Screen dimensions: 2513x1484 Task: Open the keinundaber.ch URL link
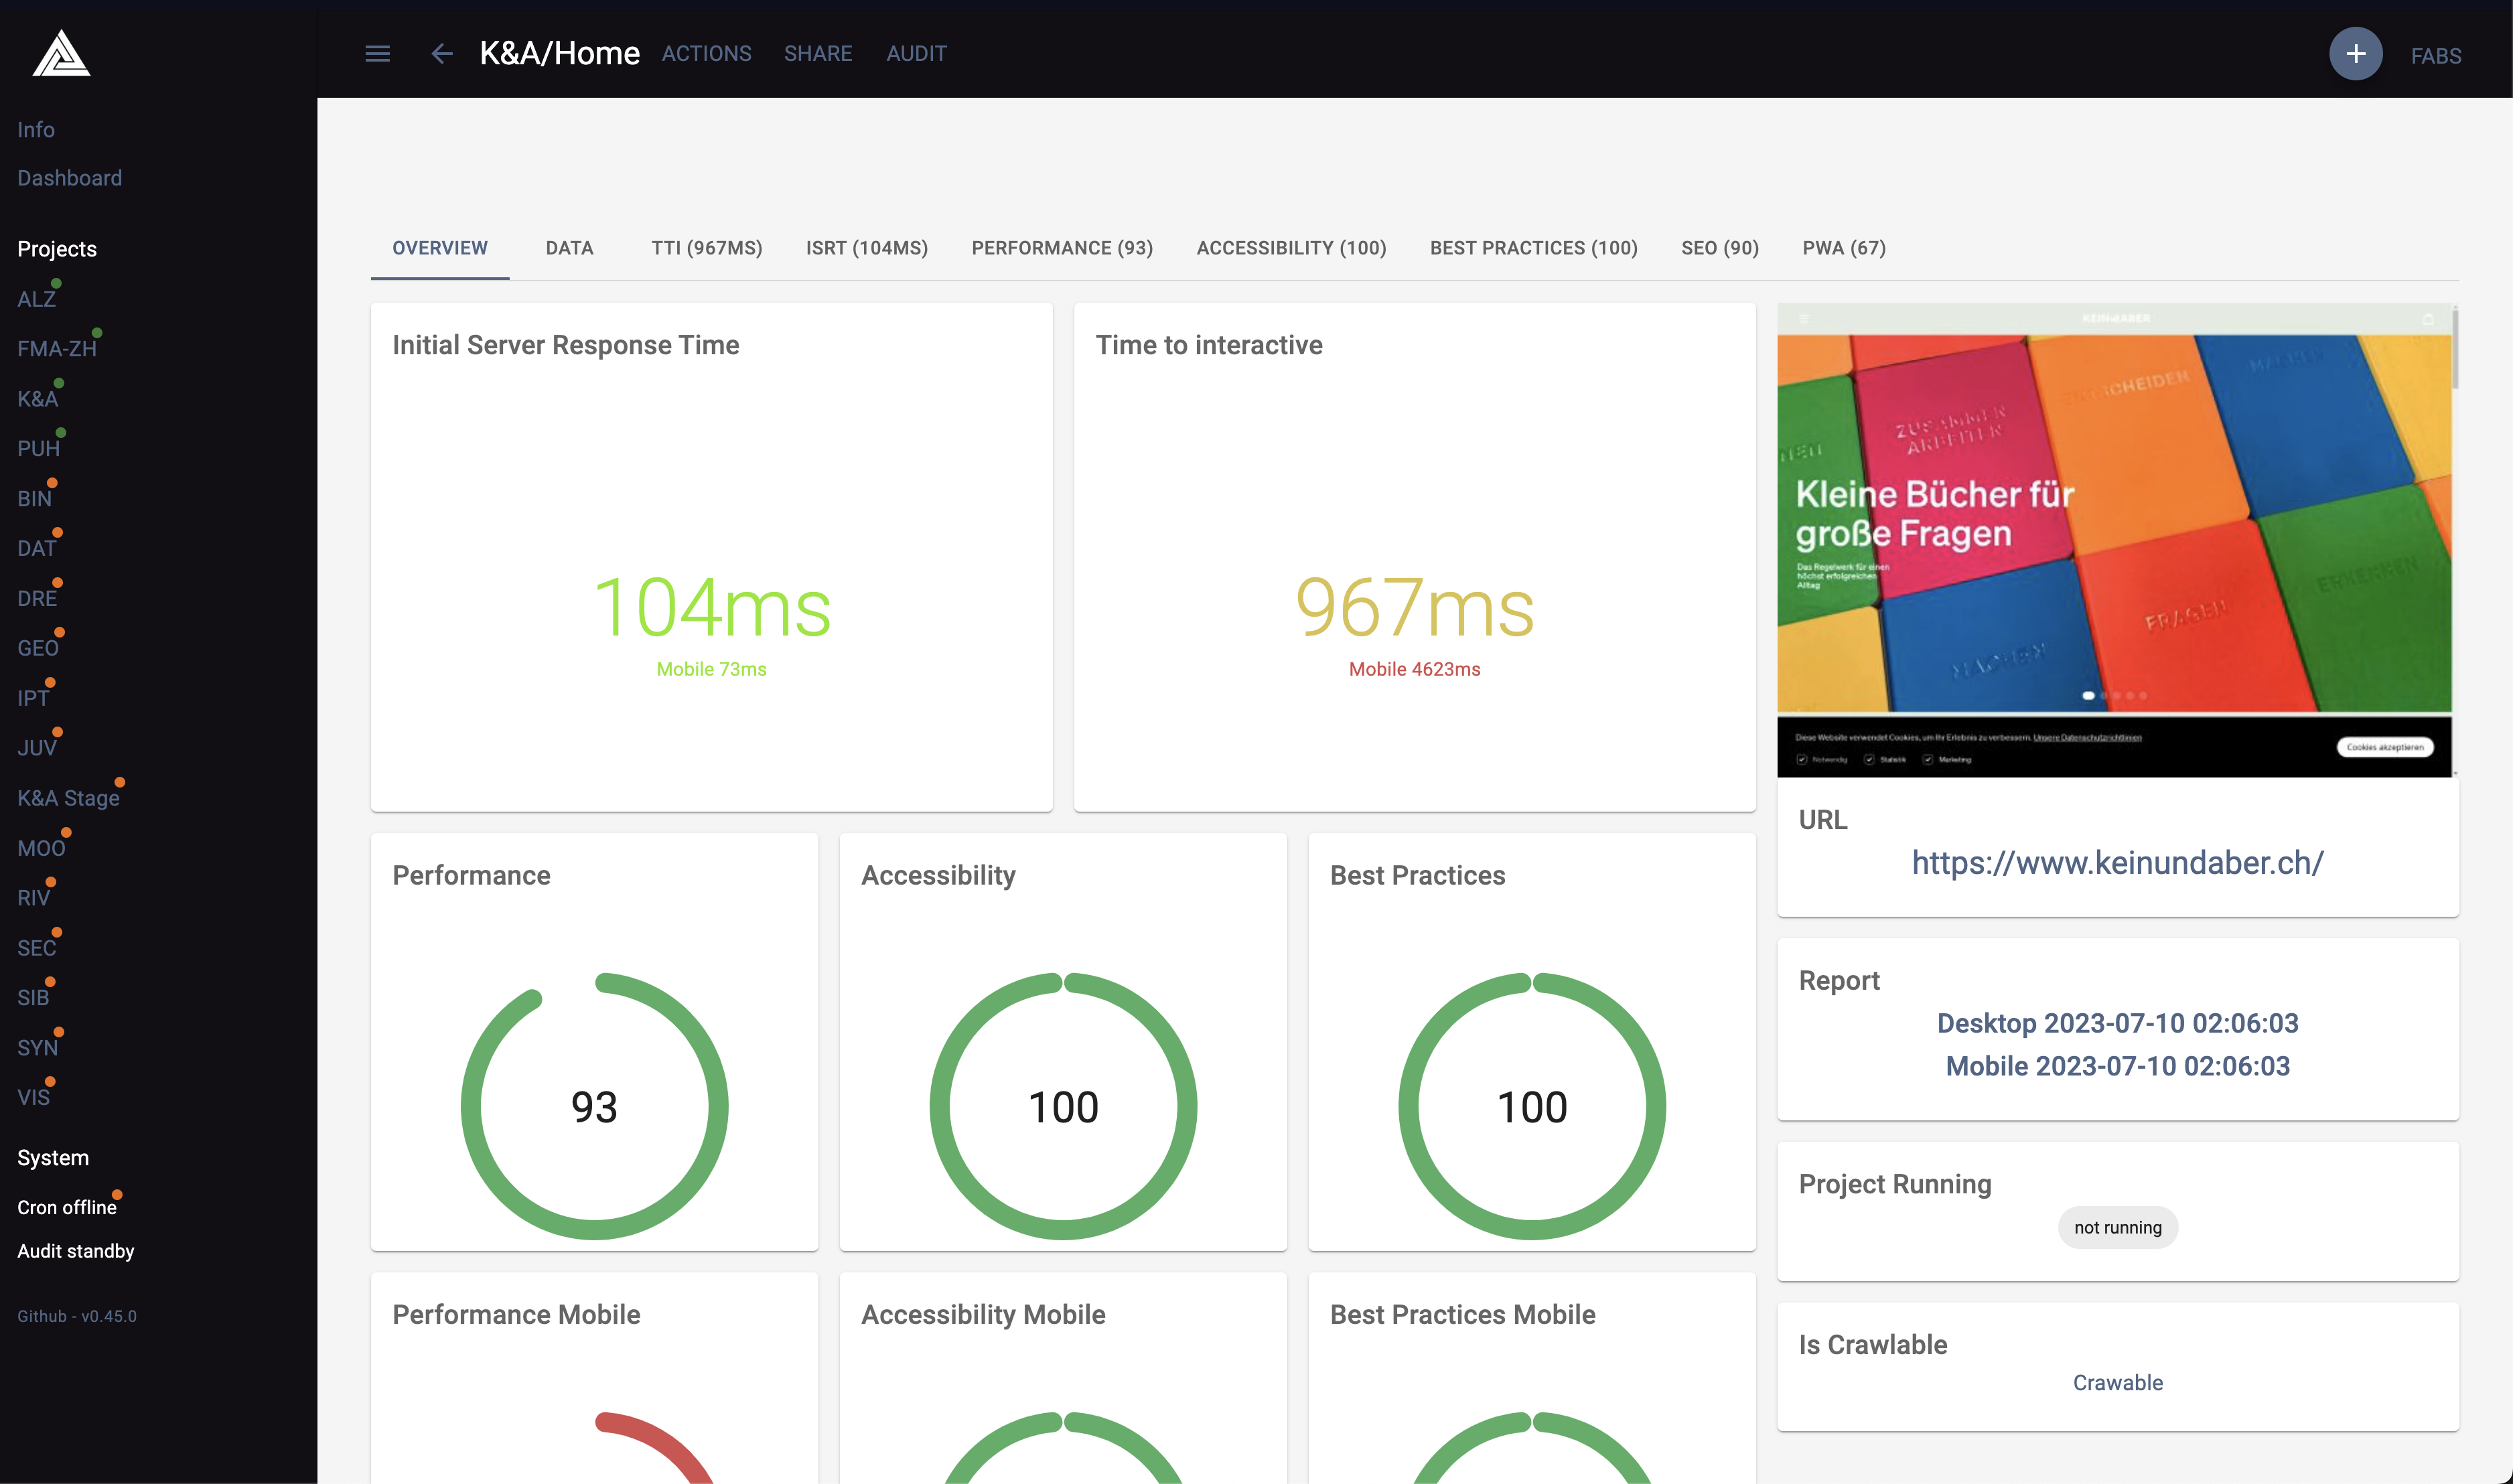click(2116, 862)
